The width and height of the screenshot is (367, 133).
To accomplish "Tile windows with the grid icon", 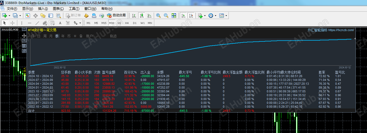I will [174, 16].
